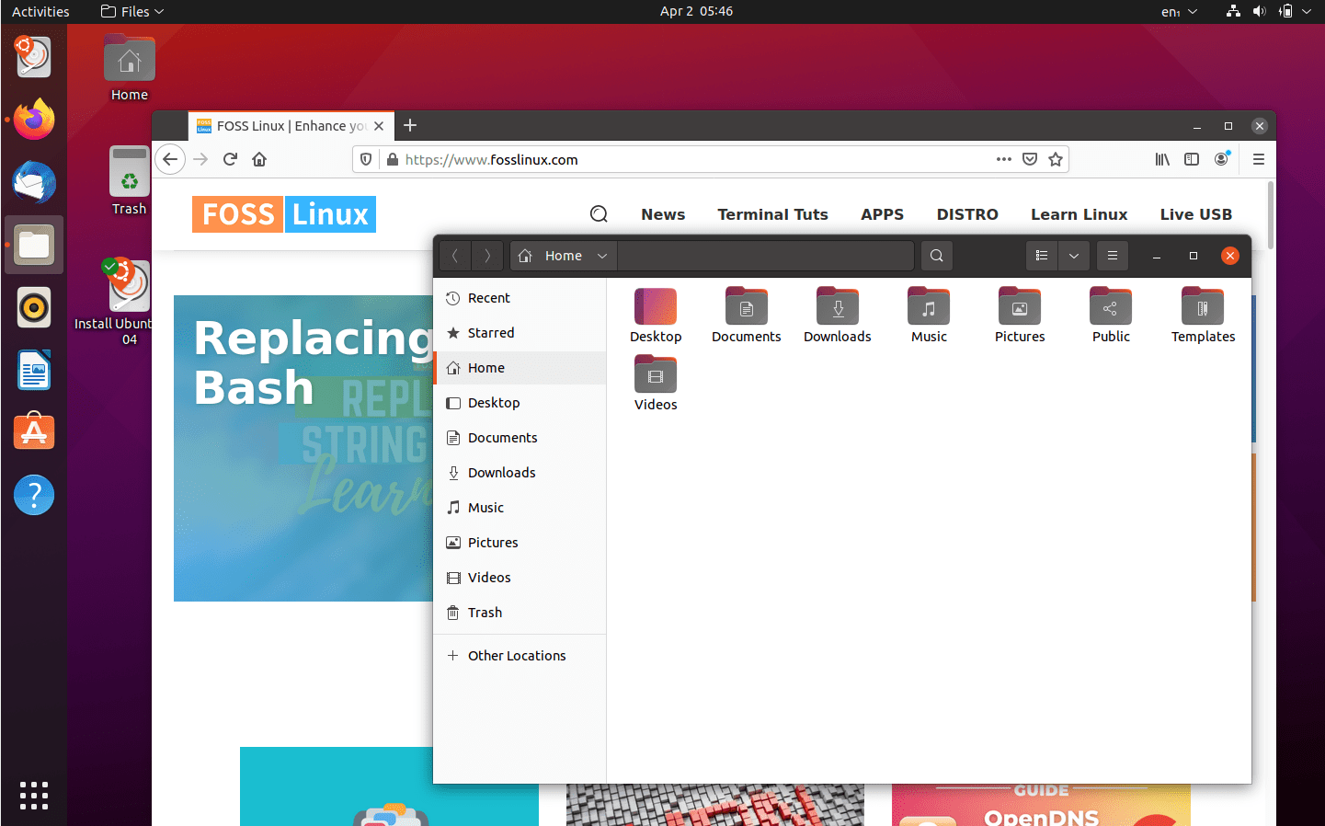1325x826 pixels.
Task: Open Live USB menu item
Action: coord(1195,214)
